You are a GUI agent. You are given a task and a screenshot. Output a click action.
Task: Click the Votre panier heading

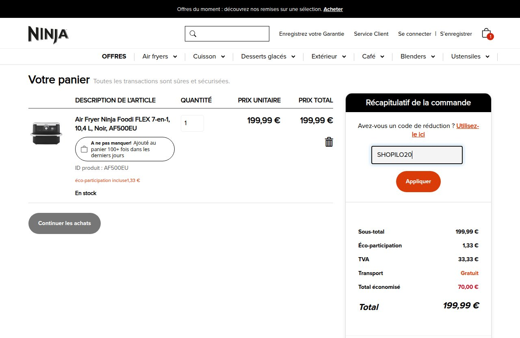pos(59,80)
